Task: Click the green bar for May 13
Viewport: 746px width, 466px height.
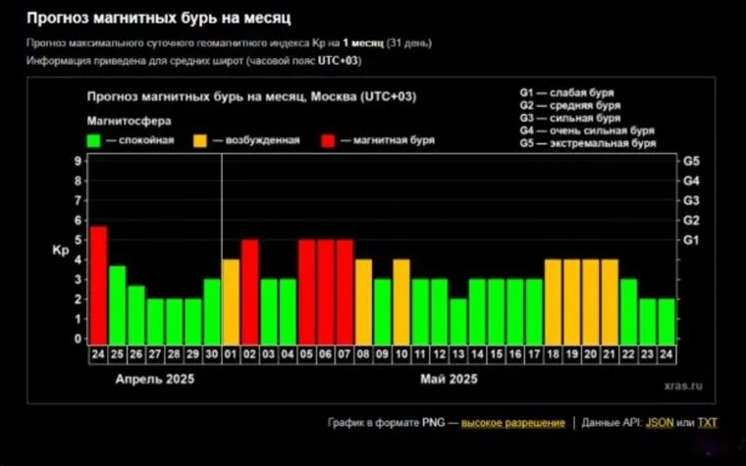Action: (458, 321)
